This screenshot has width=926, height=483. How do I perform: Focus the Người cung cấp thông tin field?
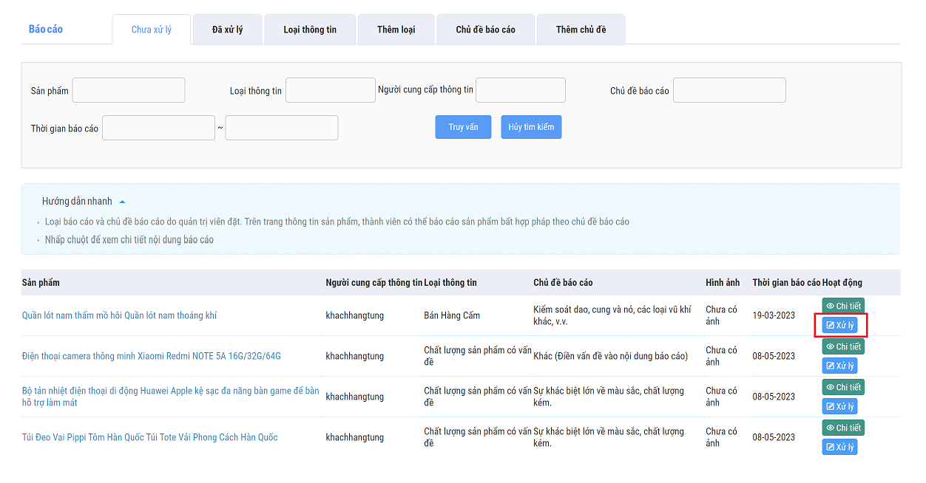(x=521, y=90)
